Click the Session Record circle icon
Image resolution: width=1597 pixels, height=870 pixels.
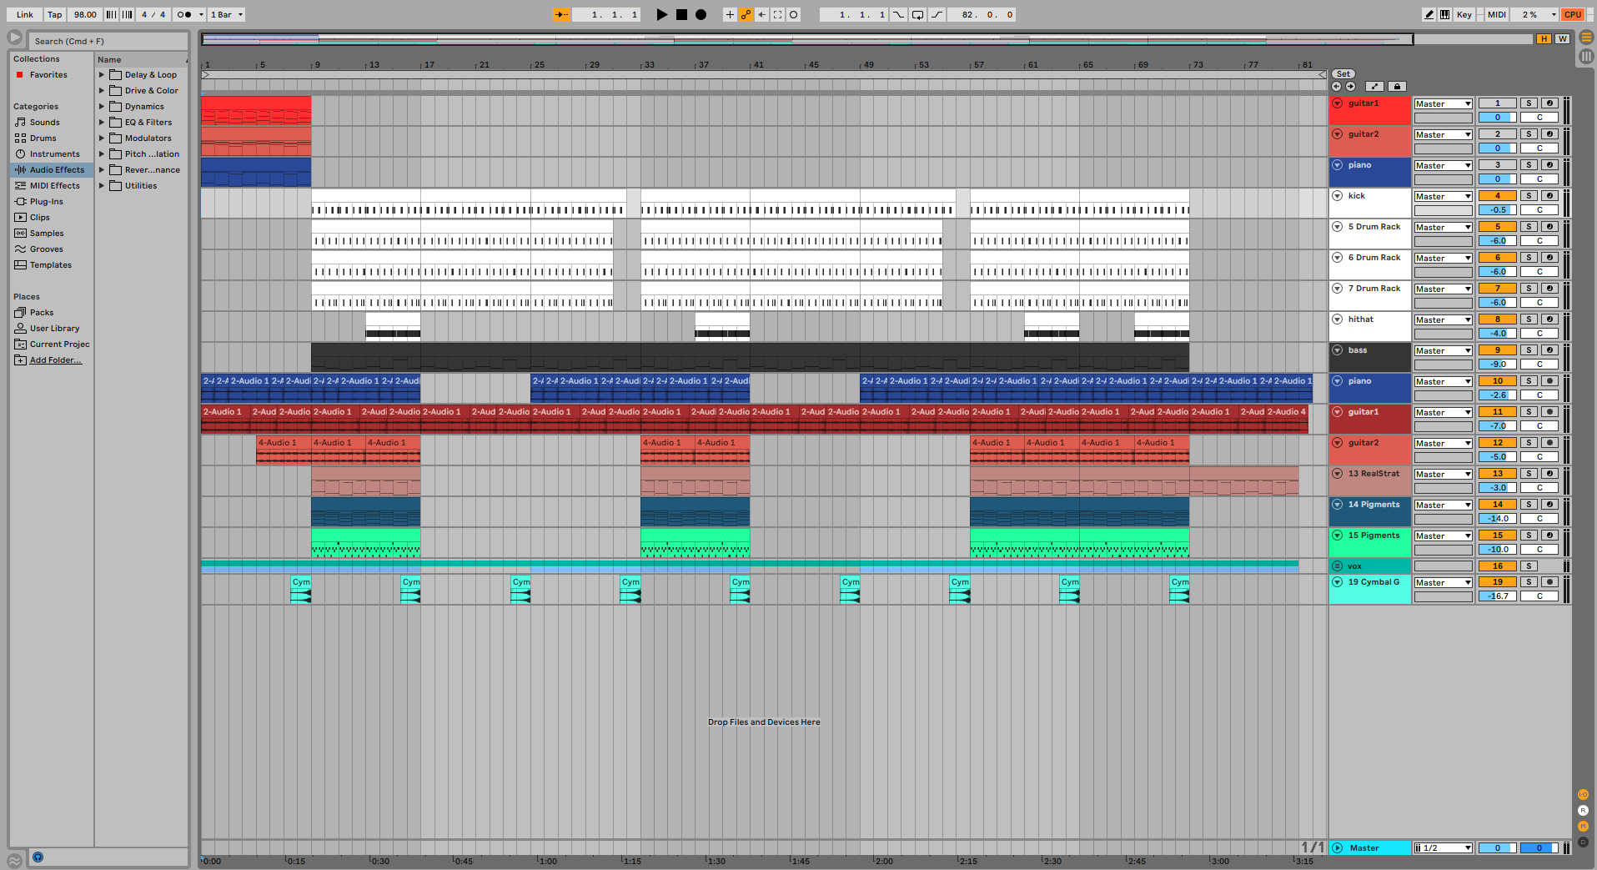click(x=794, y=14)
